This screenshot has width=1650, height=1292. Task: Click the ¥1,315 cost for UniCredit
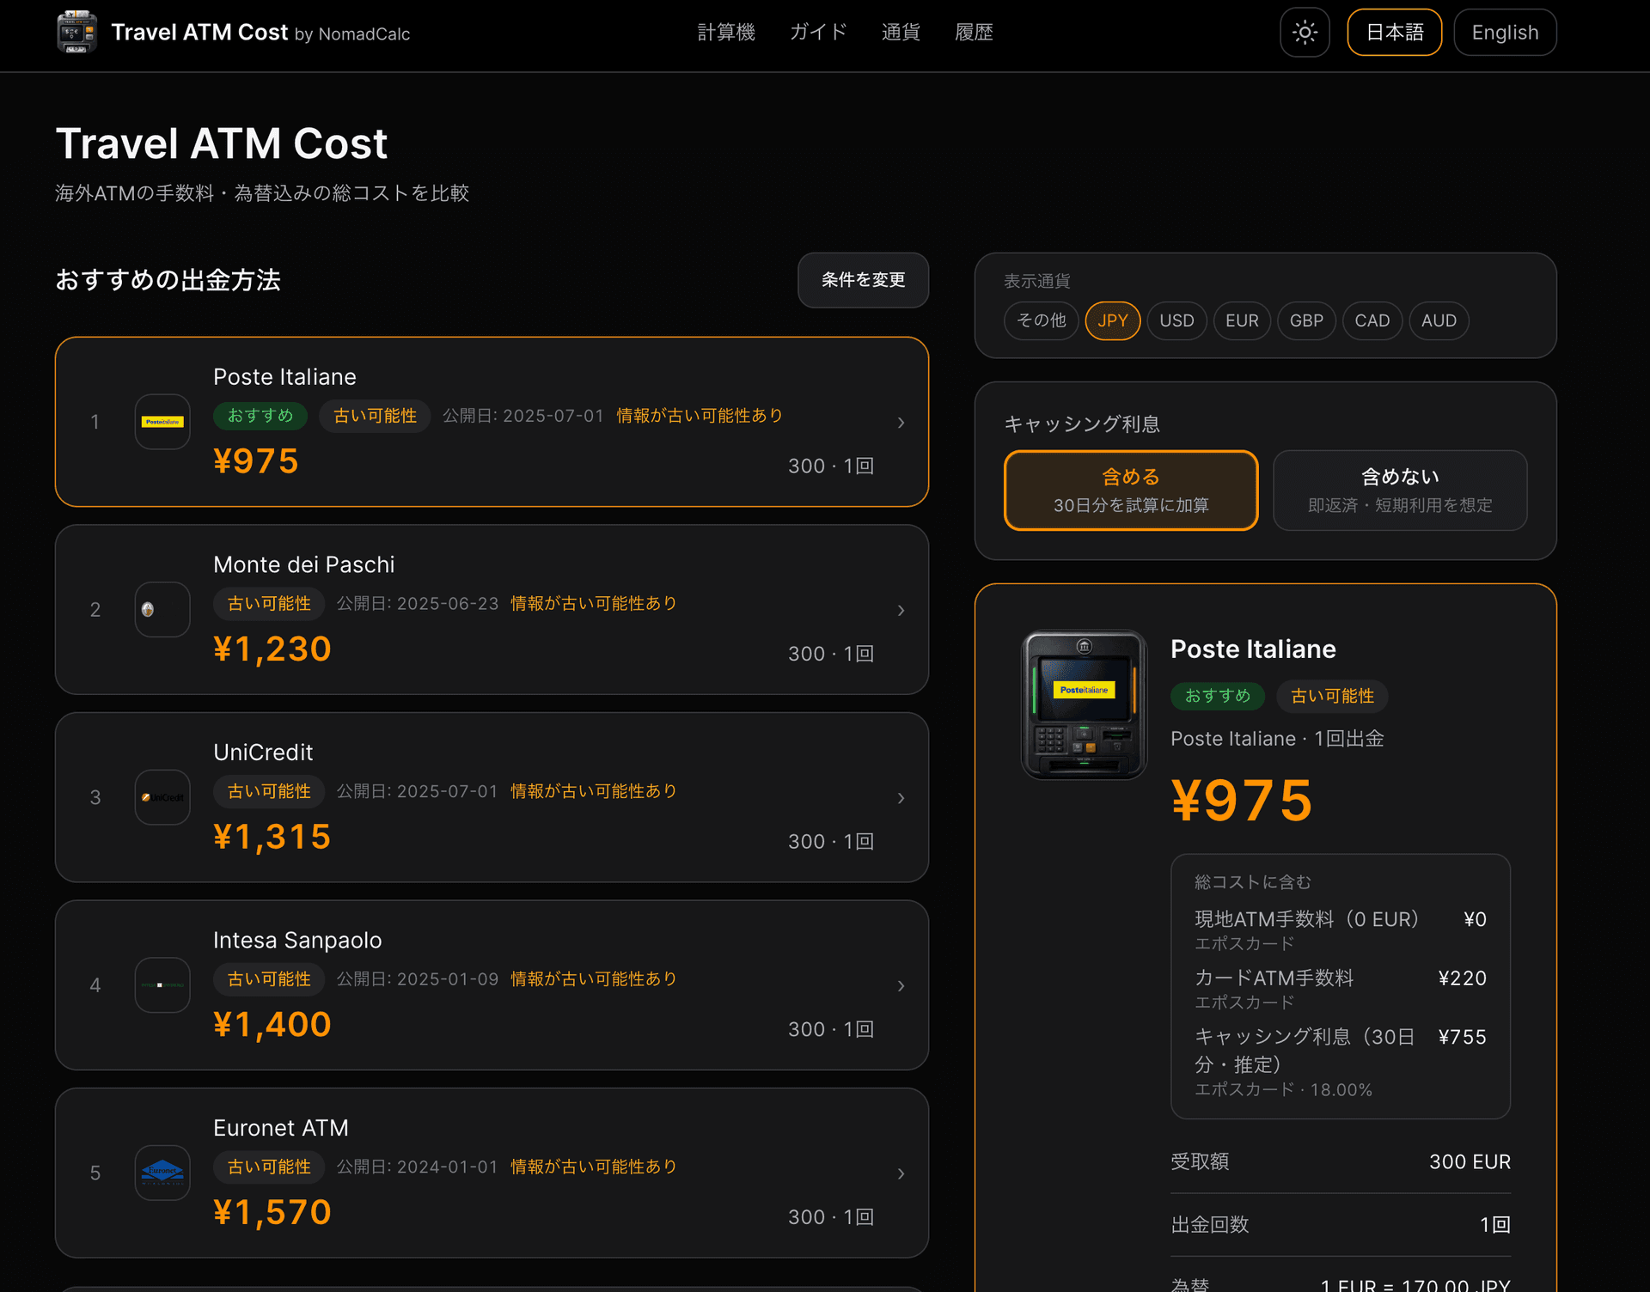tap(272, 837)
